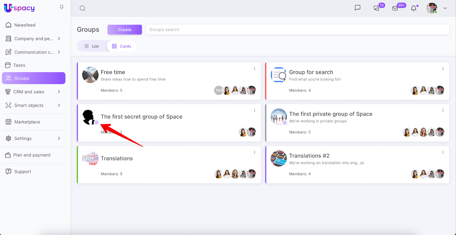Click the Create group button
The height and width of the screenshot is (235, 456).
[x=125, y=30]
